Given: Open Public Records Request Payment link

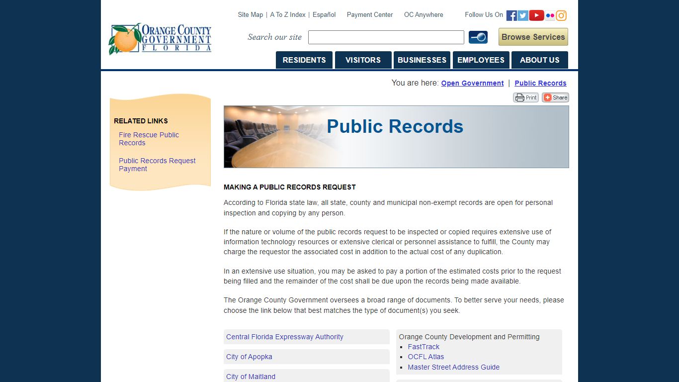Looking at the screenshot, I should 157,165.
